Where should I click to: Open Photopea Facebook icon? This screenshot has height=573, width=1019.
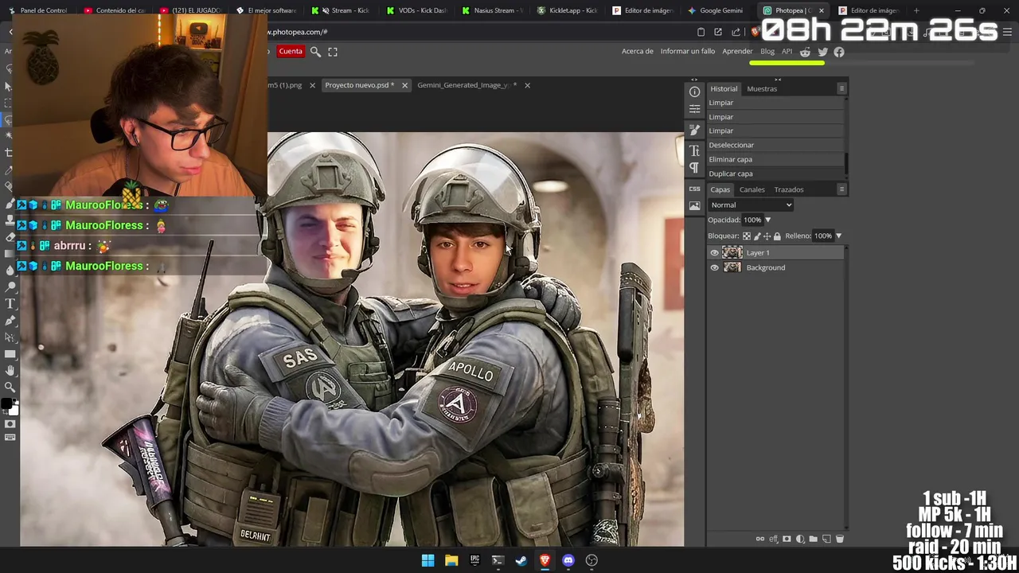(839, 52)
